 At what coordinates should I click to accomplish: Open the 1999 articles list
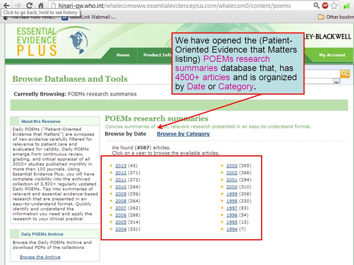pyautogui.click(x=232, y=194)
